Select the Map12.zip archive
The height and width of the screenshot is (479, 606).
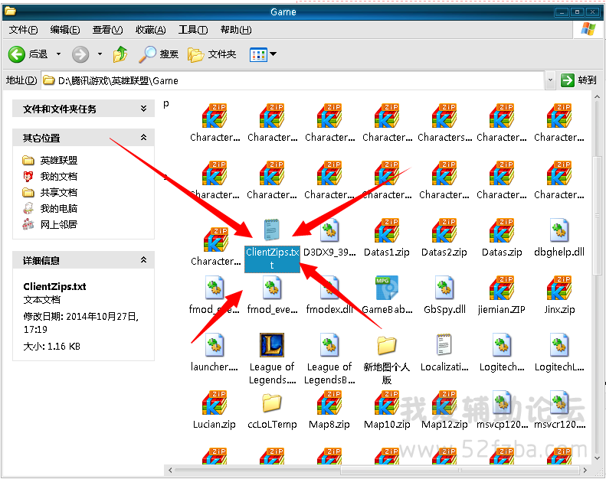coord(444,410)
